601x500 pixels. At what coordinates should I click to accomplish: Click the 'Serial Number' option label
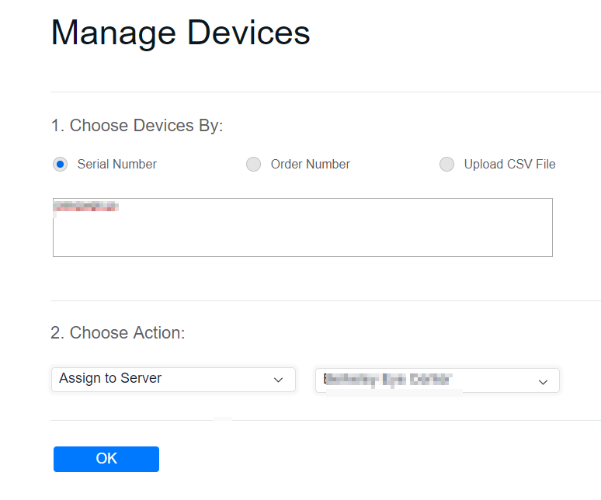(116, 165)
